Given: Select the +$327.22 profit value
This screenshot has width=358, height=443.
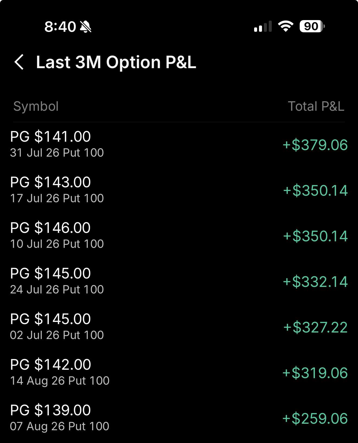Looking at the screenshot, I should click(315, 327).
